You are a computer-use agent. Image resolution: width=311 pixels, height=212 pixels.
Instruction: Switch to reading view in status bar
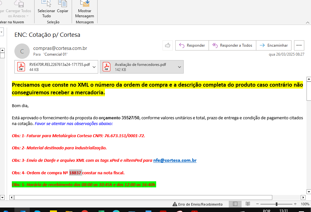[x=248, y=204]
